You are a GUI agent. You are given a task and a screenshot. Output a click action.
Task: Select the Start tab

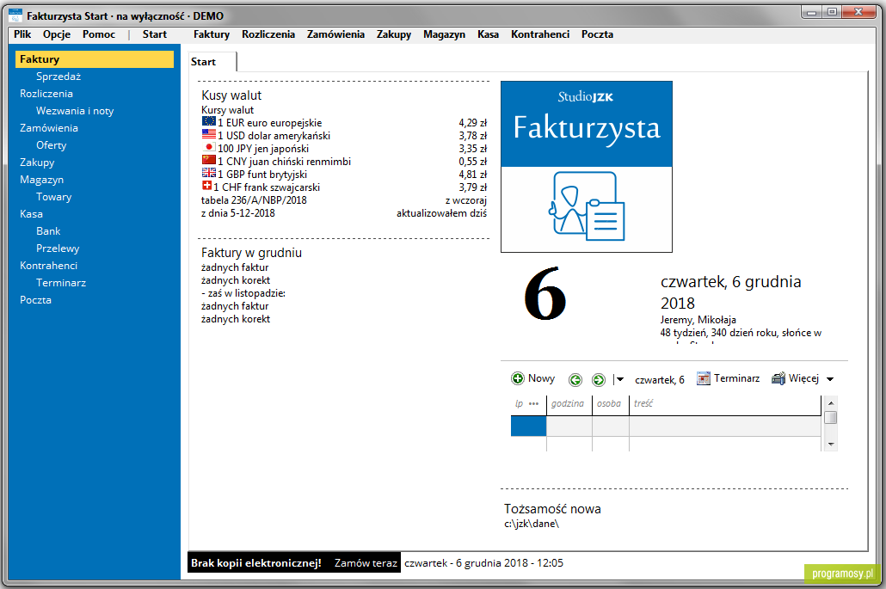point(212,62)
